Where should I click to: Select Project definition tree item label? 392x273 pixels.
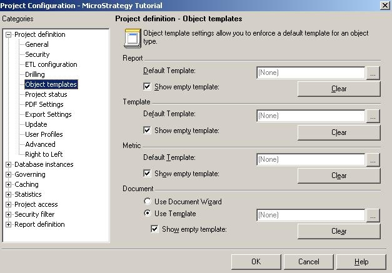(40, 34)
